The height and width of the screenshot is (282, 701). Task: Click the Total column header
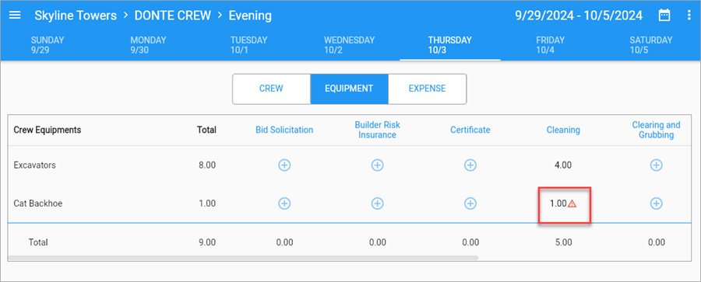click(x=206, y=130)
